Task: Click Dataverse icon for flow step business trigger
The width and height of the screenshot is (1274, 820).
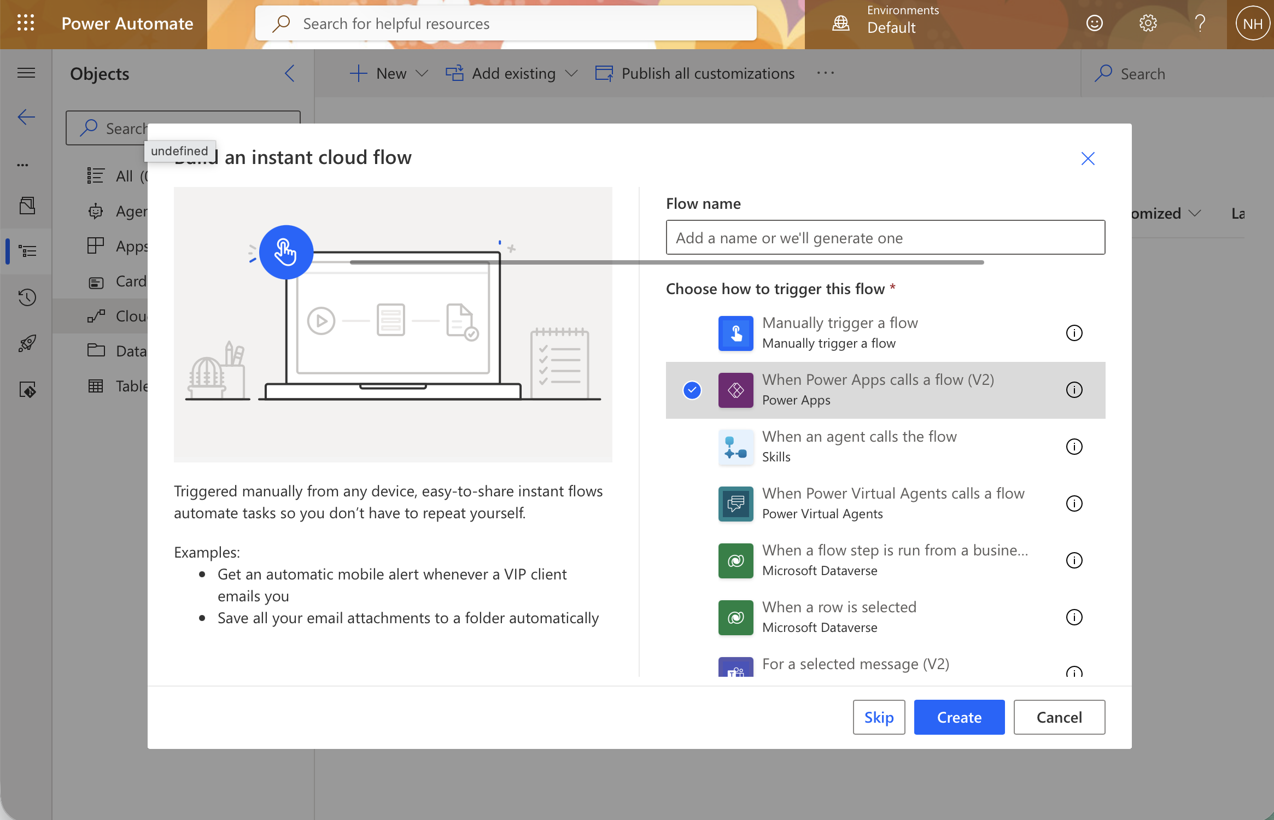Action: (x=735, y=560)
